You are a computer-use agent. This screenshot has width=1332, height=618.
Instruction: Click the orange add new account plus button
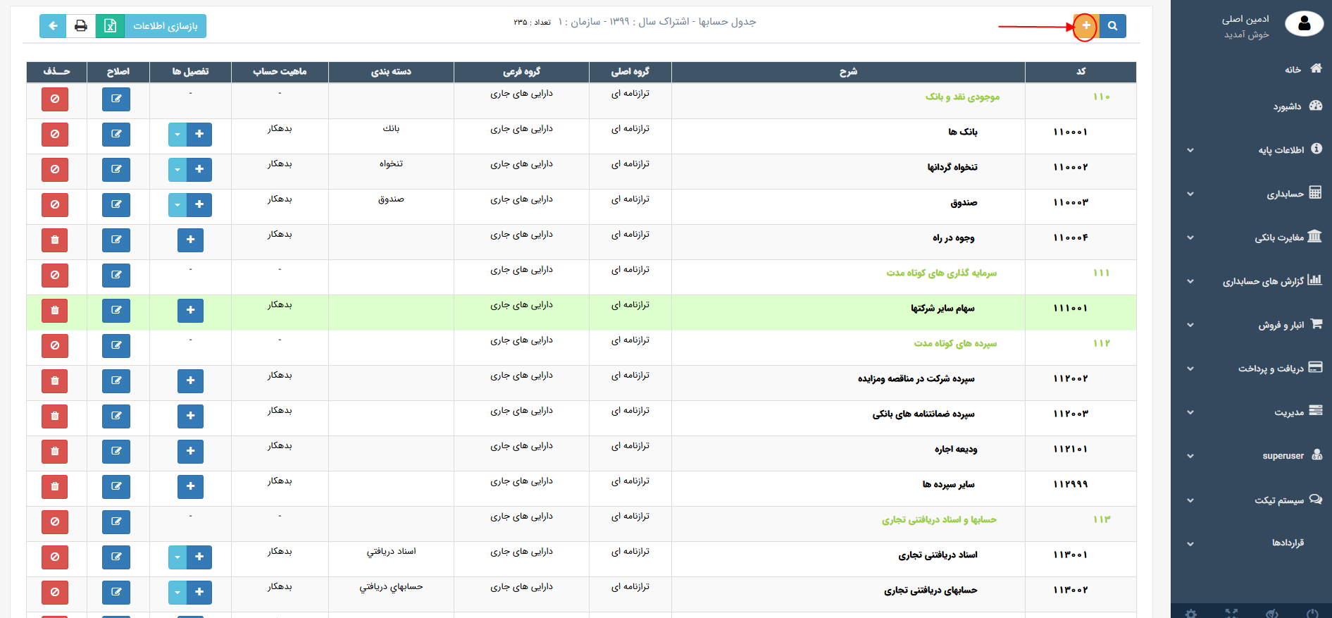(1085, 26)
